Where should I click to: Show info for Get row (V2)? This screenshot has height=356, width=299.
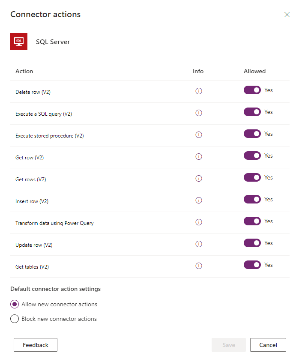pyautogui.click(x=198, y=157)
